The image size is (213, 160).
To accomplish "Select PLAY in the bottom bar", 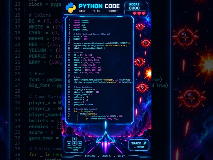I will point(121,156).
